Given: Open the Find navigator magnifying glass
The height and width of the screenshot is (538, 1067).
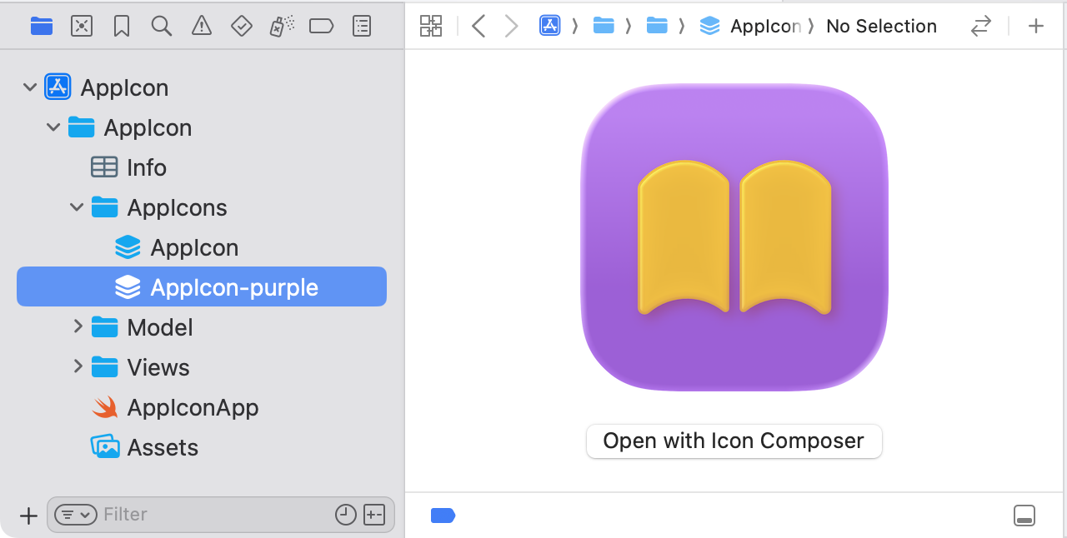Looking at the screenshot, I should pos(162,26).
